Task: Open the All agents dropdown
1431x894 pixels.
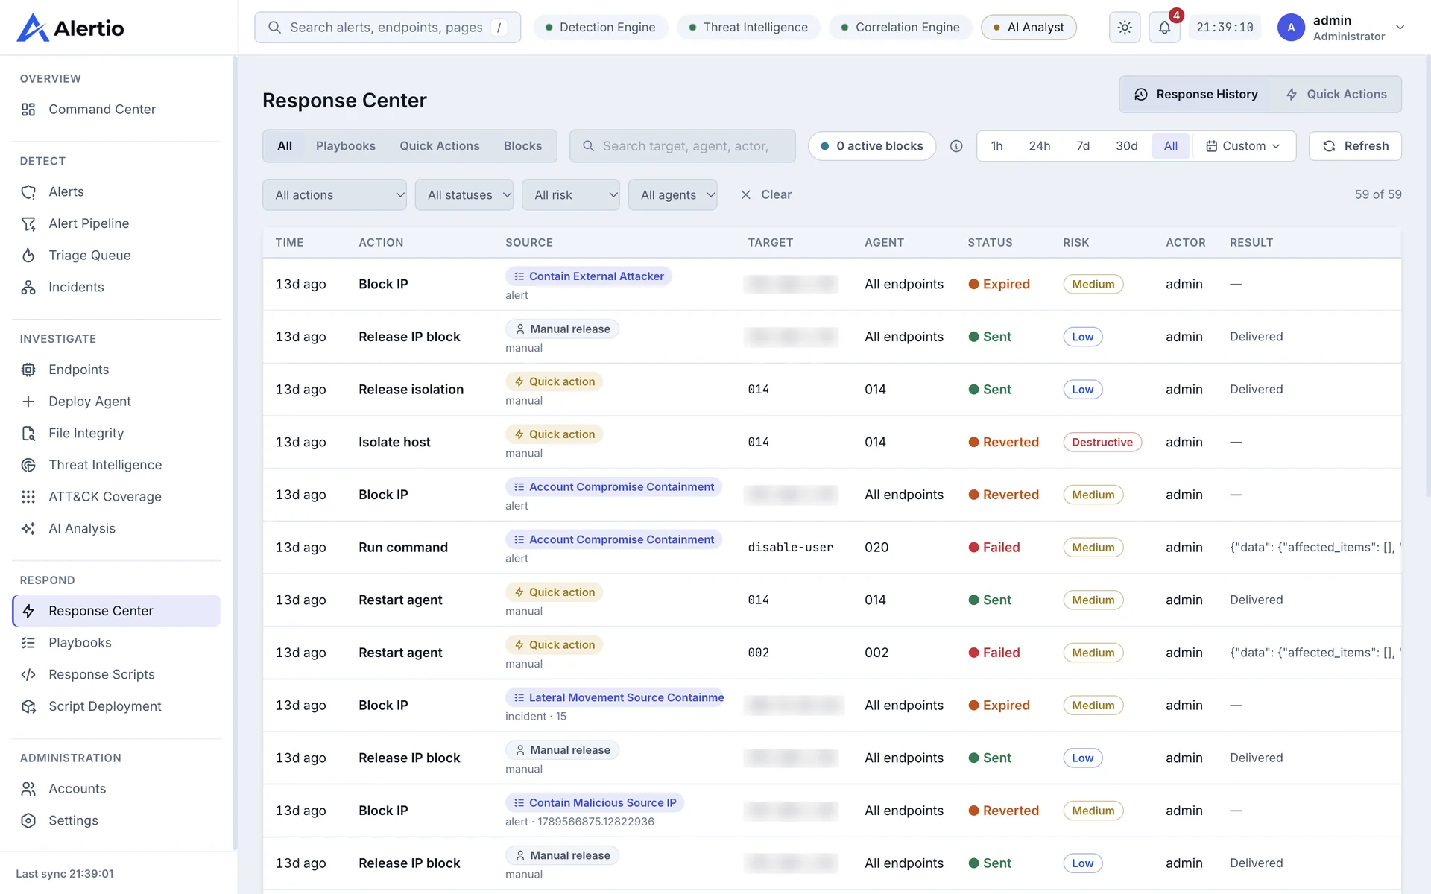Action: point(673,195)
